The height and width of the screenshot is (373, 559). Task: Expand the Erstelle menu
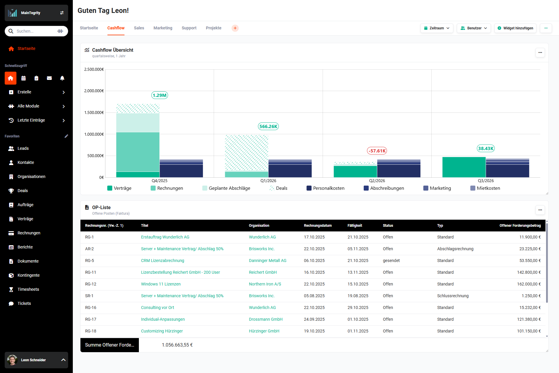coord(36,92)
